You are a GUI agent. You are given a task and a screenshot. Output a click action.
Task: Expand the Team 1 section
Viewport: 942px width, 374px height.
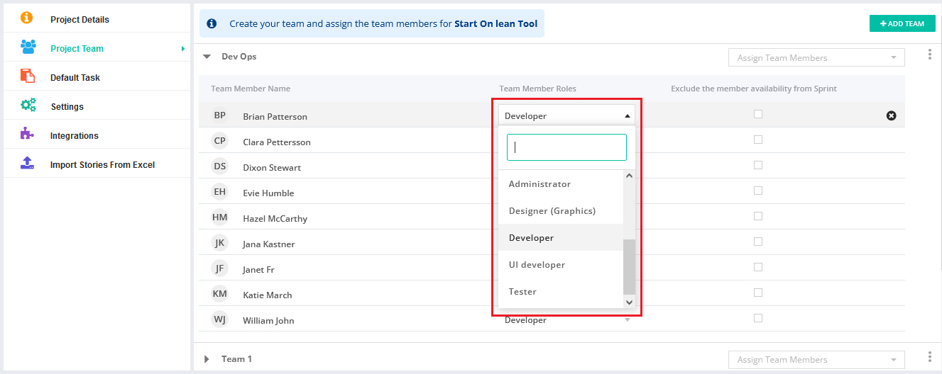pos(207,359)
